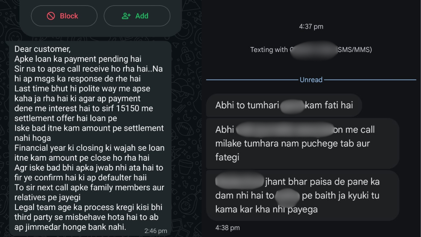The width and height of the screenshot is (421, 237).
Task: Click the "Texting with" label
Action: click(269, 50)
